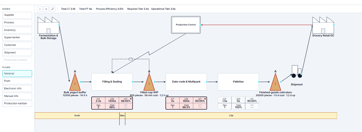The height and width of the screenshot is (132, 362).
Task: Click the Bulk yogurt buffer label text
Action: pyautogui.click(x=75, y=92)
